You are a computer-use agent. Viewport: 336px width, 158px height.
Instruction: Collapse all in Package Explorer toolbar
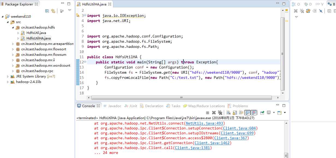coord(47,11)
